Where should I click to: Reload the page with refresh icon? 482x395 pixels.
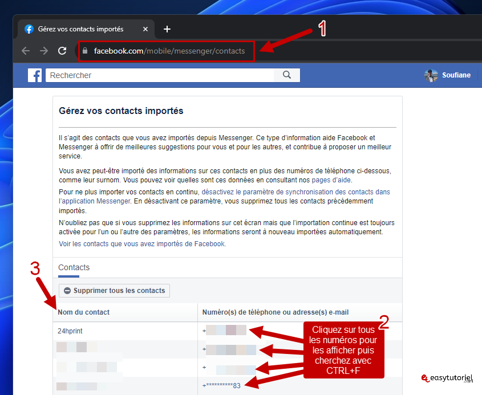(x=62, y=51)
